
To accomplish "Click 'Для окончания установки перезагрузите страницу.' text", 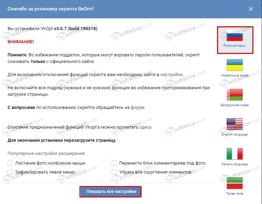I will coord(62,140).
